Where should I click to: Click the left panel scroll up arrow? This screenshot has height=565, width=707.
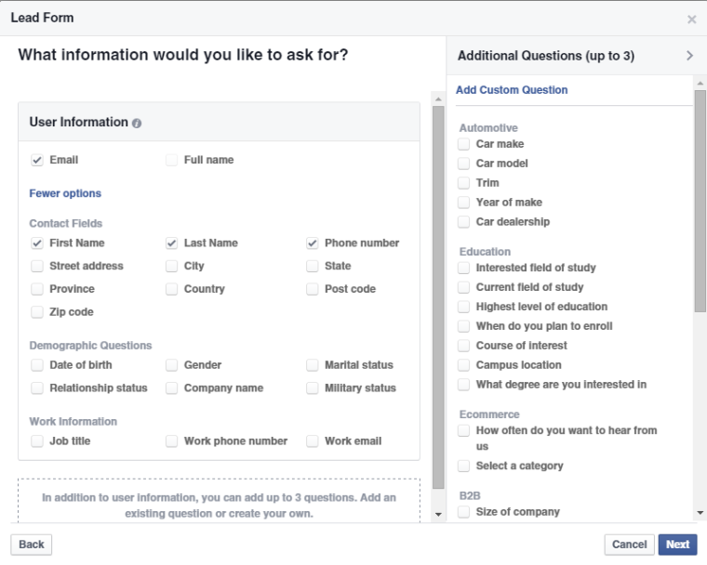click(x=438, y=99)
